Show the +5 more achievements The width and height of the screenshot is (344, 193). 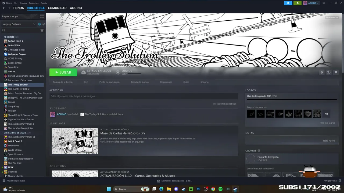pyautogui.click(x=326, y=114)
